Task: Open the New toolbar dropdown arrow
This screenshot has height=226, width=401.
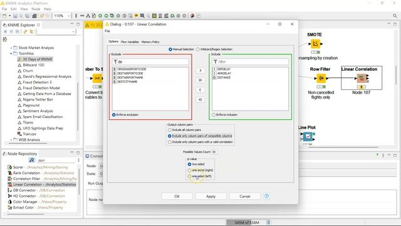Action: 10,16
